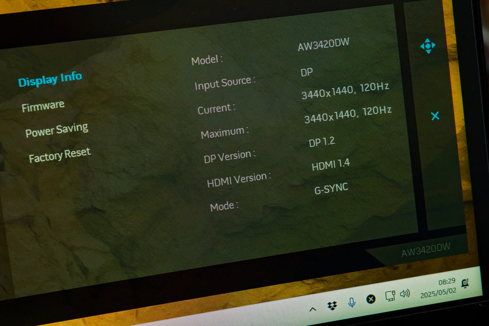This screenshot has width=489, height=326.
Task: Click the Model: label
Action: click(x=207, y=59)
